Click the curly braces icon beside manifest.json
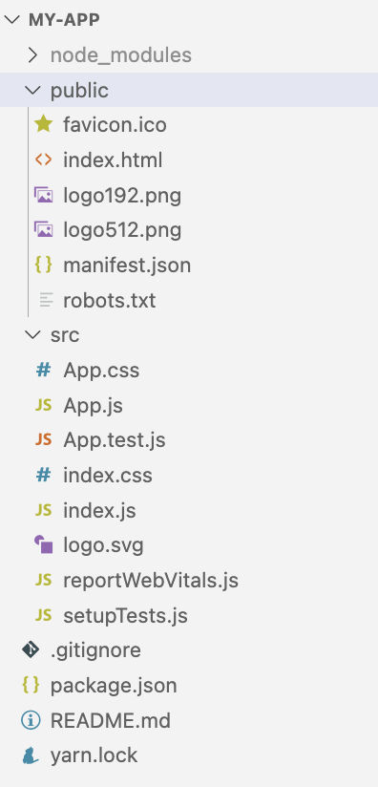 [43, 265]
